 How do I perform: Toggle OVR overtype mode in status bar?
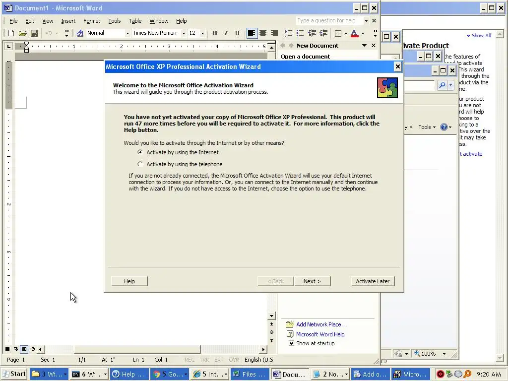(x=234, y=360)
